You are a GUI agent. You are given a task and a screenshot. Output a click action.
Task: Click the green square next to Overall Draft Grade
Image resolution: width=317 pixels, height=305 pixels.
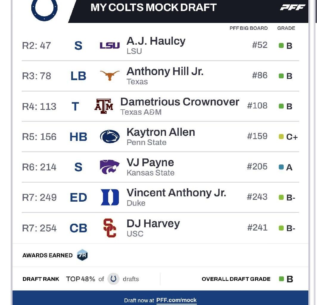281,279
